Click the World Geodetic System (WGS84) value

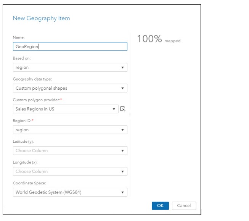(x=48, y=192)
